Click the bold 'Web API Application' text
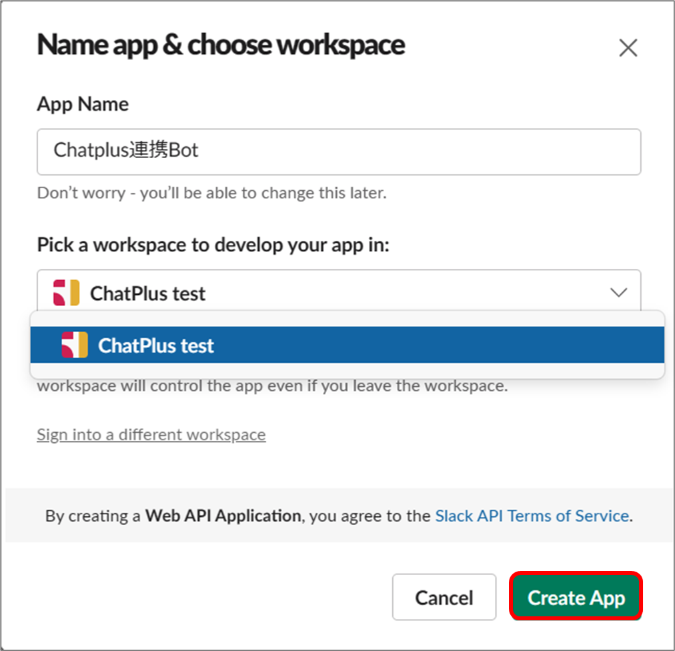This screenshot has height=651, width=675. tap(223, 516)
